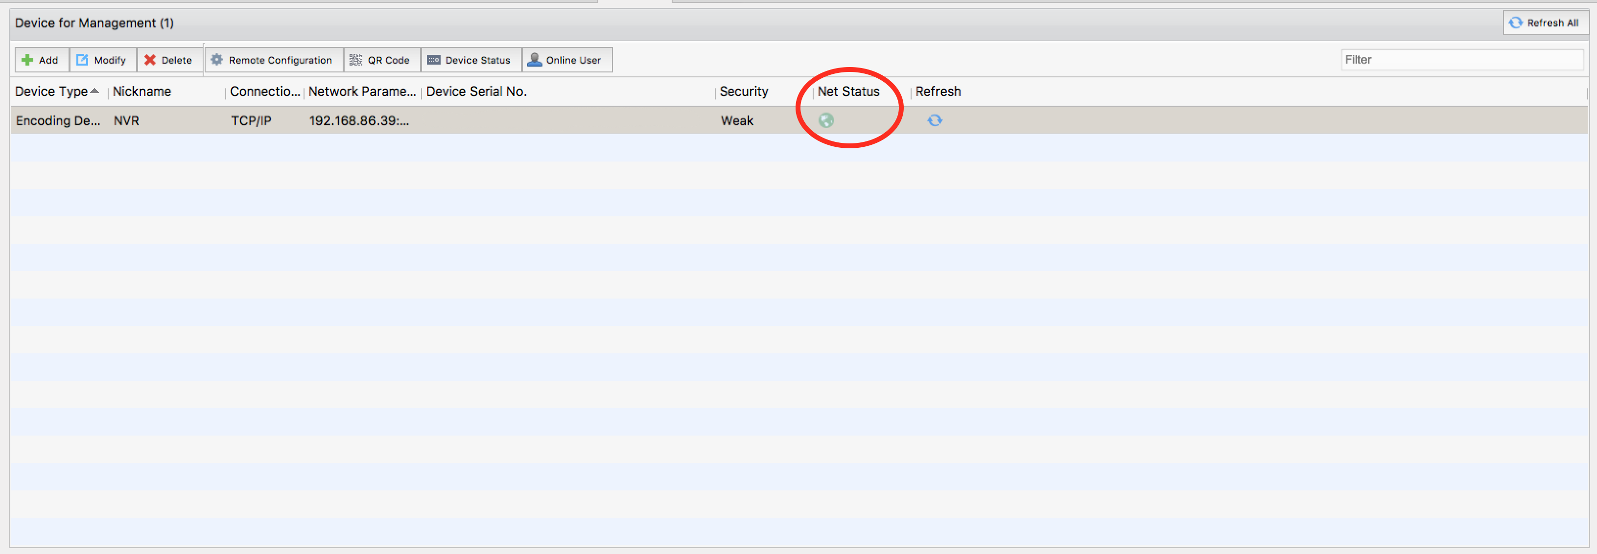The height and width of the screenshot is (554, 1597).
Task: Focus the Filter input field
Action: [1461, 60]
